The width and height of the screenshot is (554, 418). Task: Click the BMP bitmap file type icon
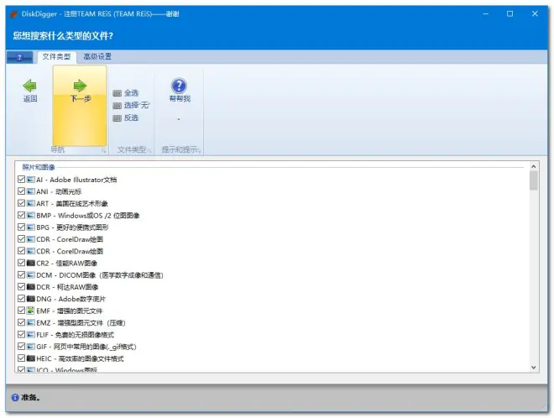pyautogui.click(x=31, y=215)
